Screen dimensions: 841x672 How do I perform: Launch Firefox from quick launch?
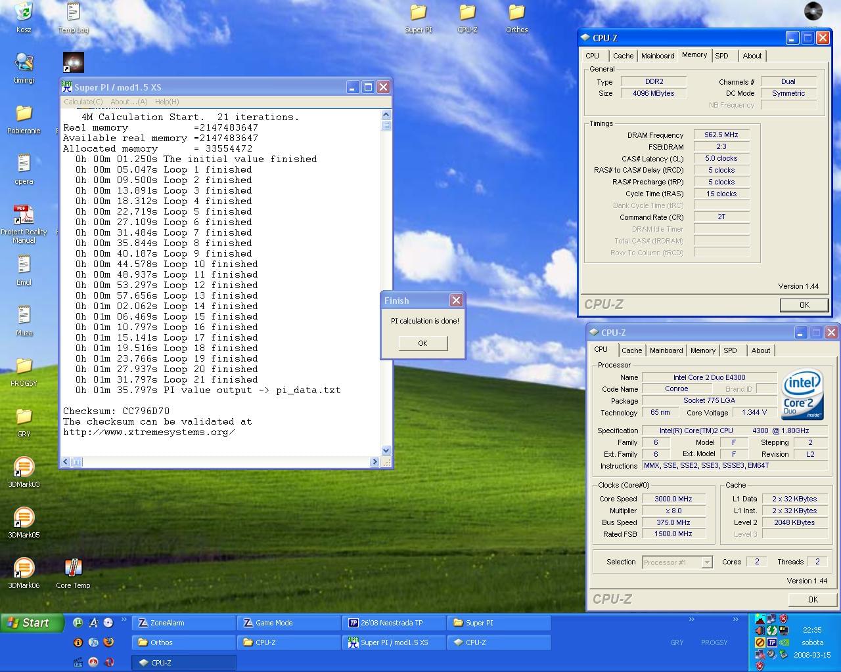pyautogui.click(x=108, y=642)
